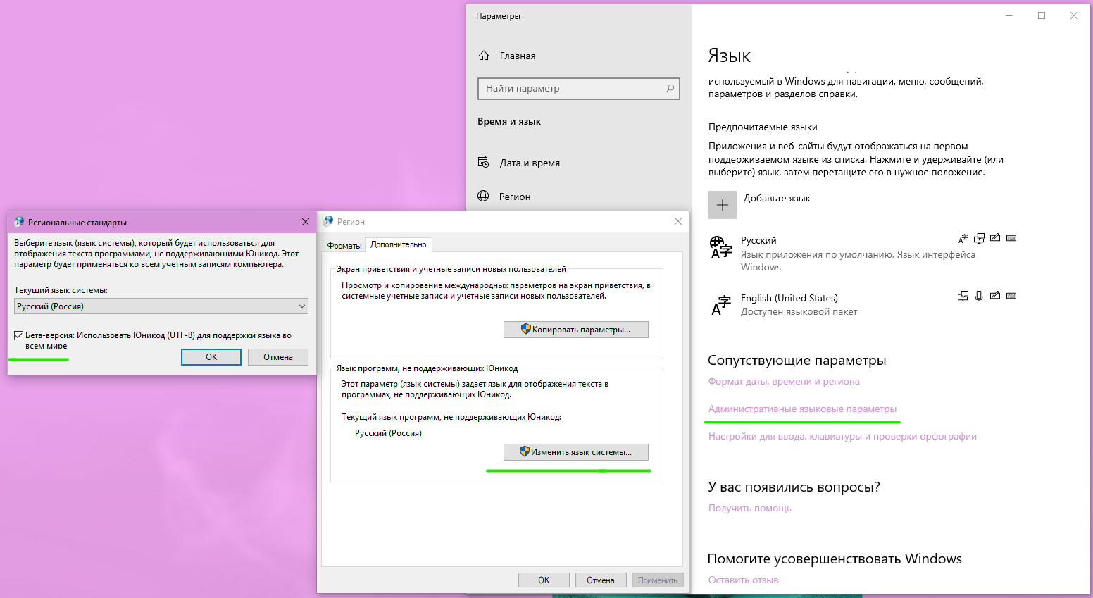
Task: Open Главная in the Параметры sidebar
Action: [518, 56]
